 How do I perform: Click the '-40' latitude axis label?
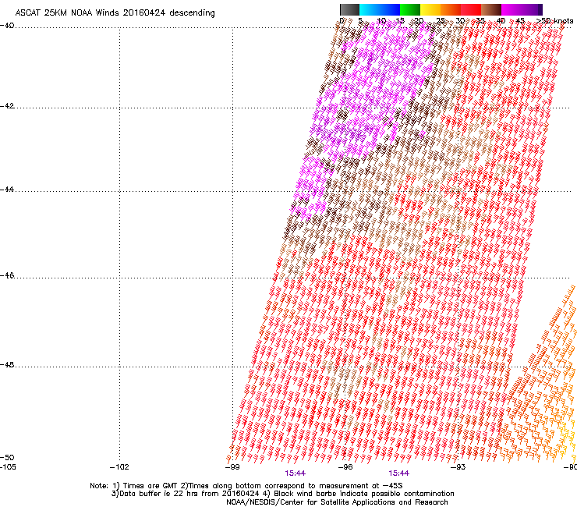pyautogui.click(x=7, y=25)
